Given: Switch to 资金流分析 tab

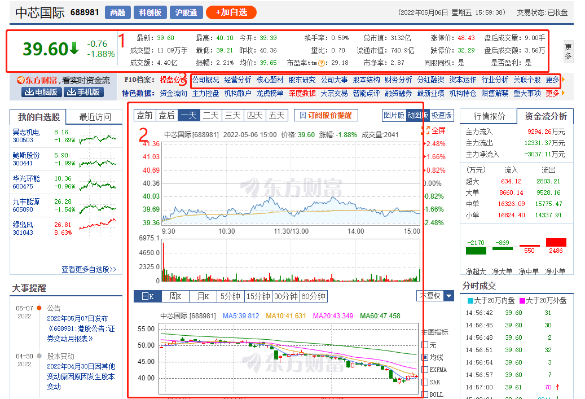Looking at the screenshot, I should tap(546, 116).
